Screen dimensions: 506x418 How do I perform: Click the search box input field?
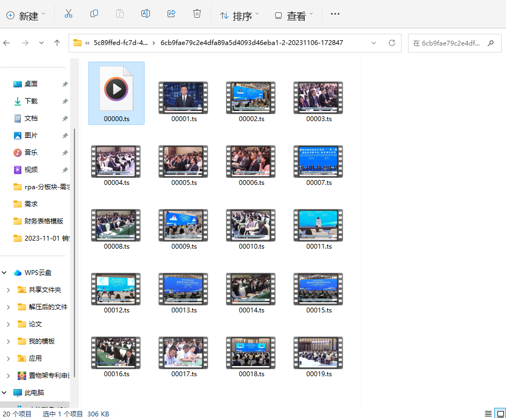coord(450,43)
